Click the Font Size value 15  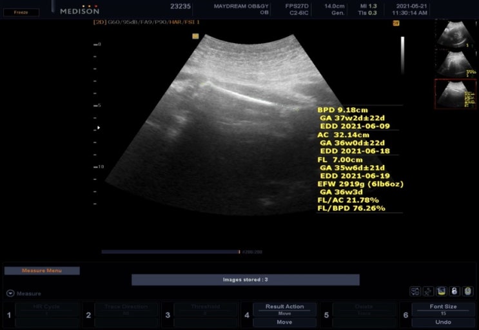(x=443, y=313)
